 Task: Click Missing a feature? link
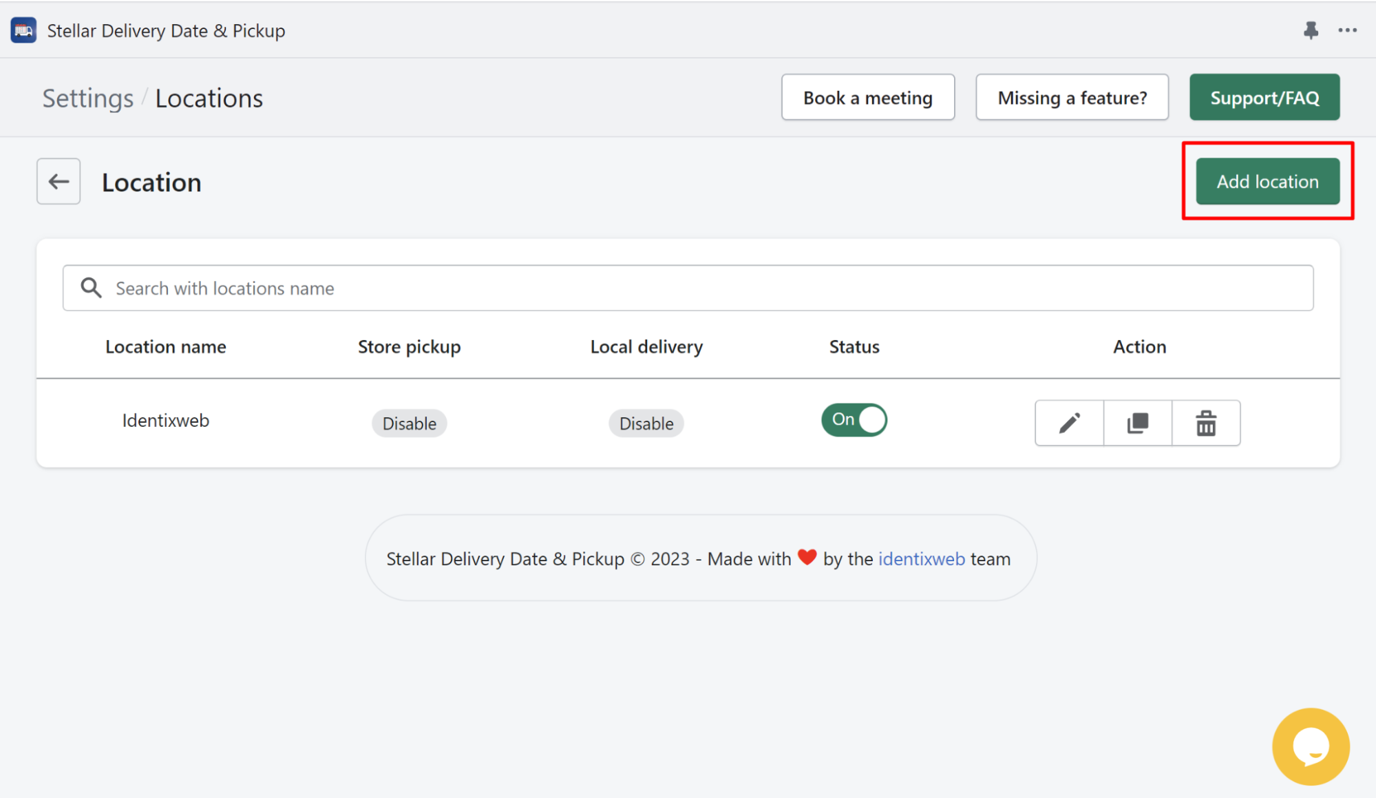tap(1072, 97)
